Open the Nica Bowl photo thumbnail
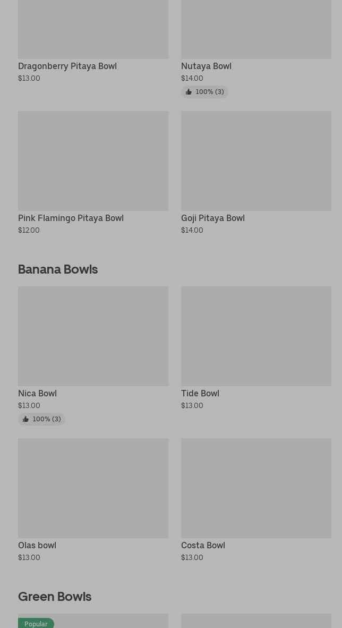Screen dimensions: 342x628 click(93, 336)
